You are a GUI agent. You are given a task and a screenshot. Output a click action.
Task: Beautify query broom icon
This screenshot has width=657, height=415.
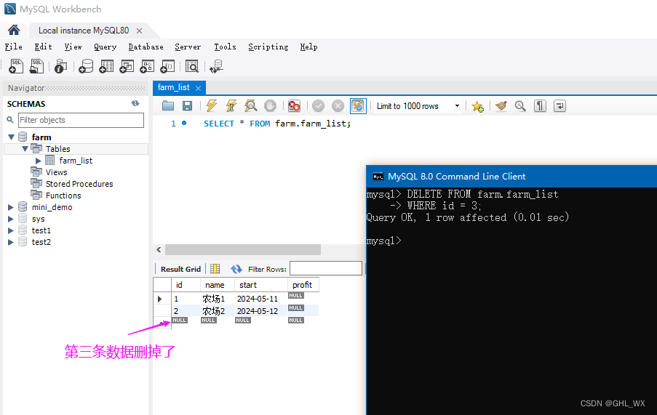501,106
